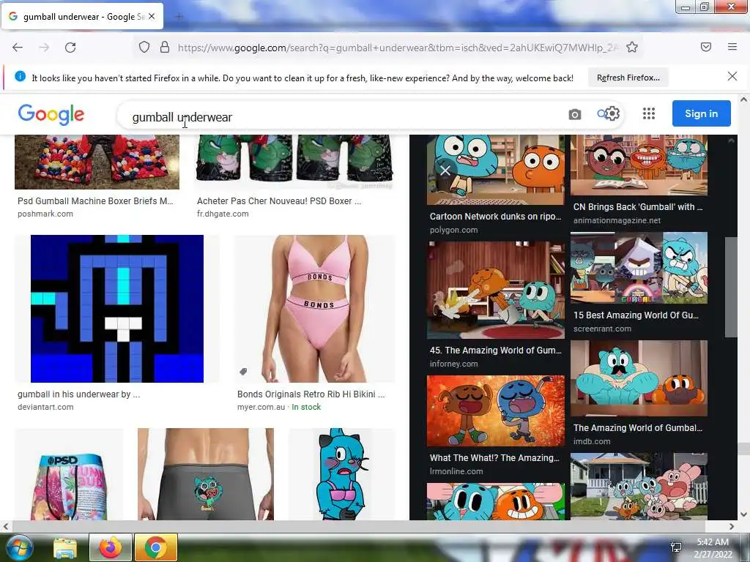Screen dimensions: 750x562
Task: Close the gumball underwear tab
Action: pyautogui.click(x=152, y=16)
